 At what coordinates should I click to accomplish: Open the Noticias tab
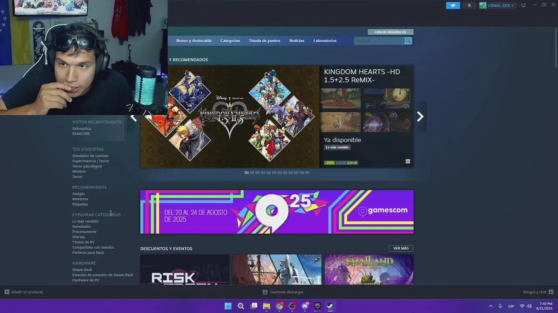pyautogui.click(x=297, y=41)
